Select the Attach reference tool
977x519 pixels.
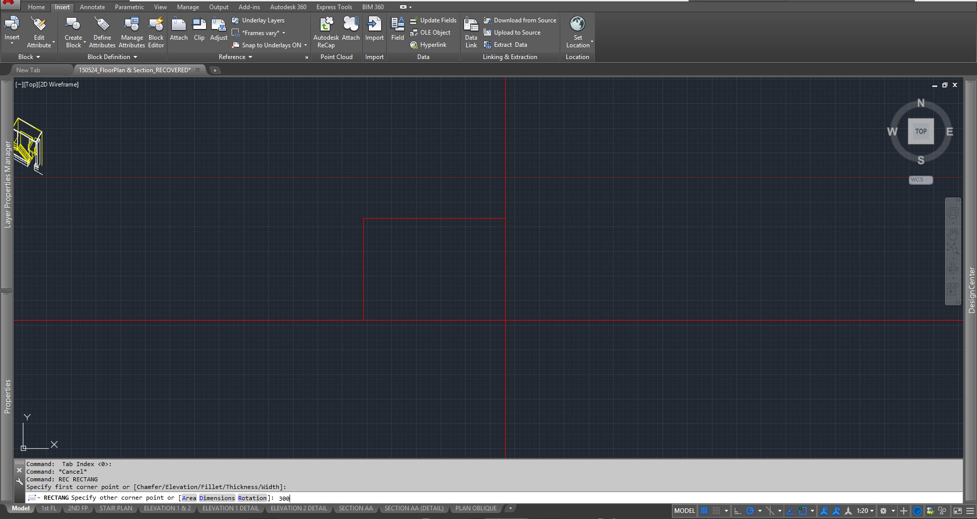[179, 28]
